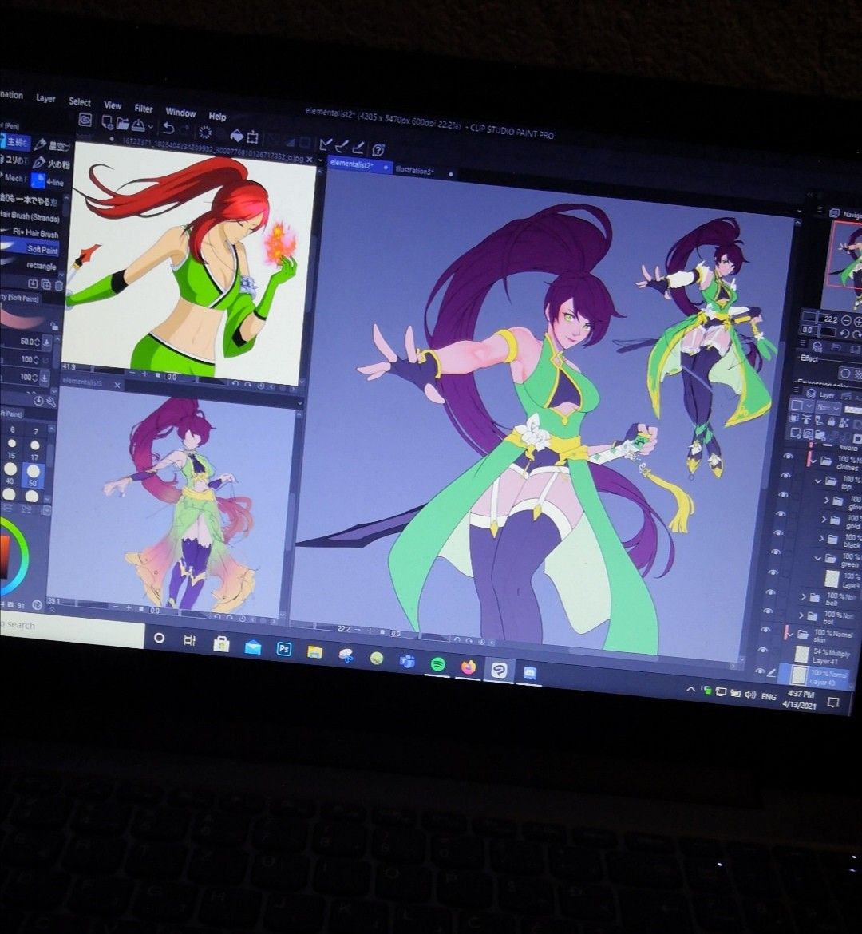The width and height of the screenshot is (862, 934).
Task: Hide the belt folder layer
Action: pyautogui.click(x=772, y=592)
